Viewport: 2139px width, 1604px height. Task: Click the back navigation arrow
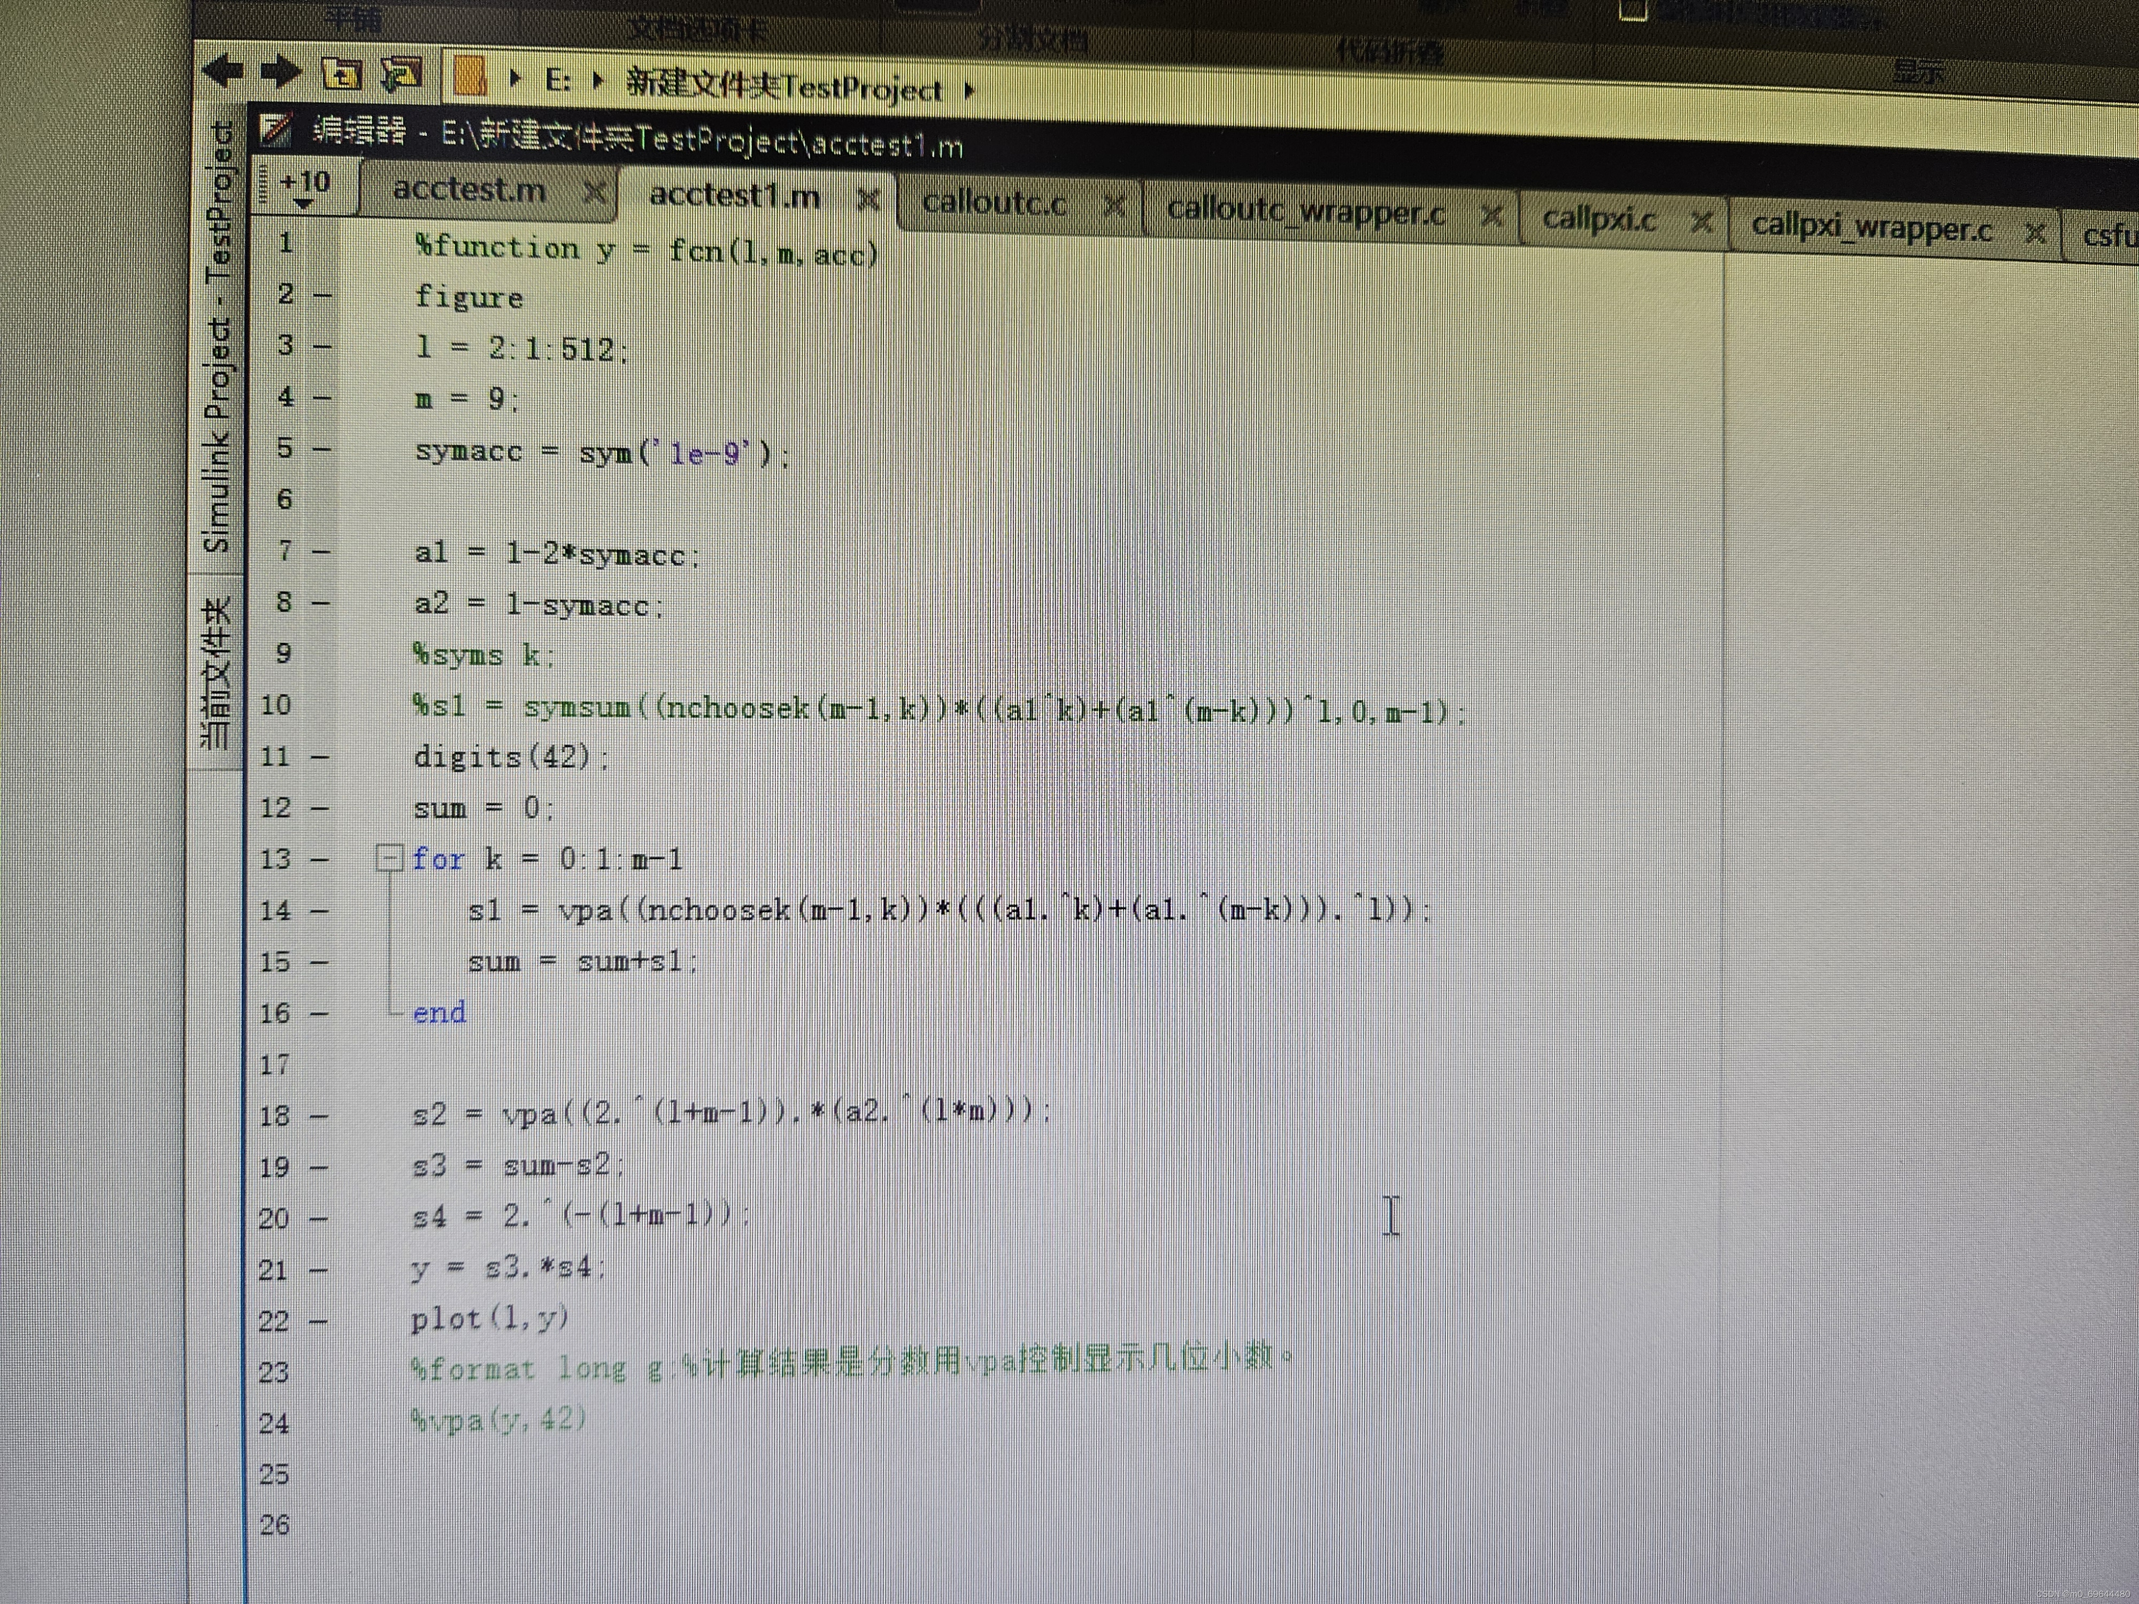[224, 70]
